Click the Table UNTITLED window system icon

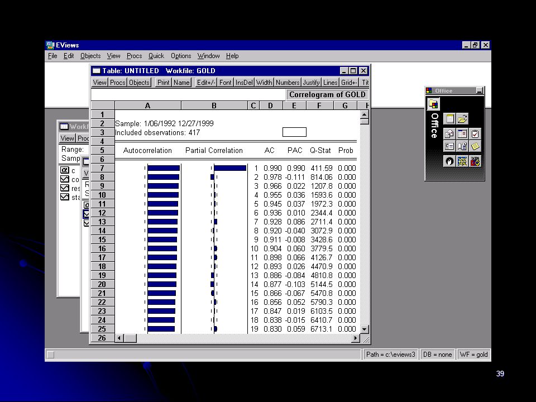97,71
